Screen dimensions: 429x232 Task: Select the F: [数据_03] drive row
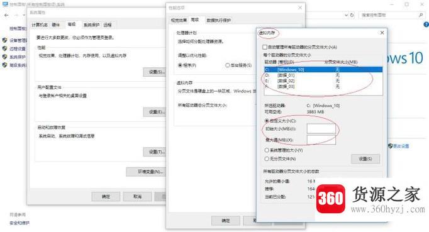tap(323, 87)
